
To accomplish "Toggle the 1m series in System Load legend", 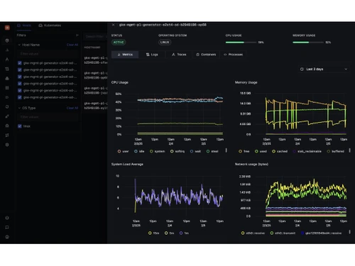I will pos(184,233).
